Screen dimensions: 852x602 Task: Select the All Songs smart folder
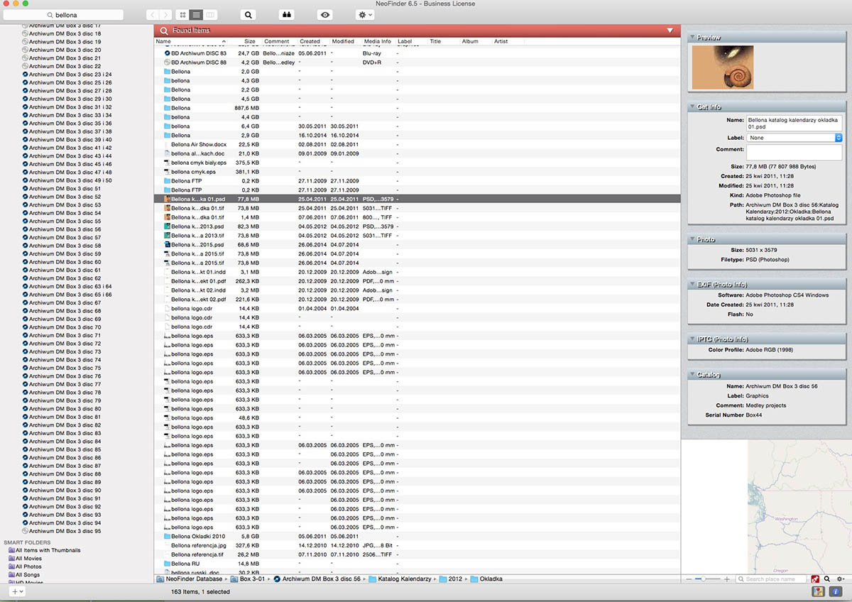[24, 575]
